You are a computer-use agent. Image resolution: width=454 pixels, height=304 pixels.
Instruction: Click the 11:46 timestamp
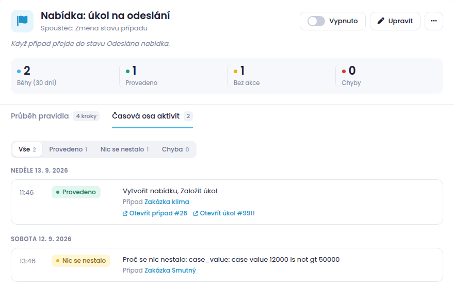click(x=27, y=193)
